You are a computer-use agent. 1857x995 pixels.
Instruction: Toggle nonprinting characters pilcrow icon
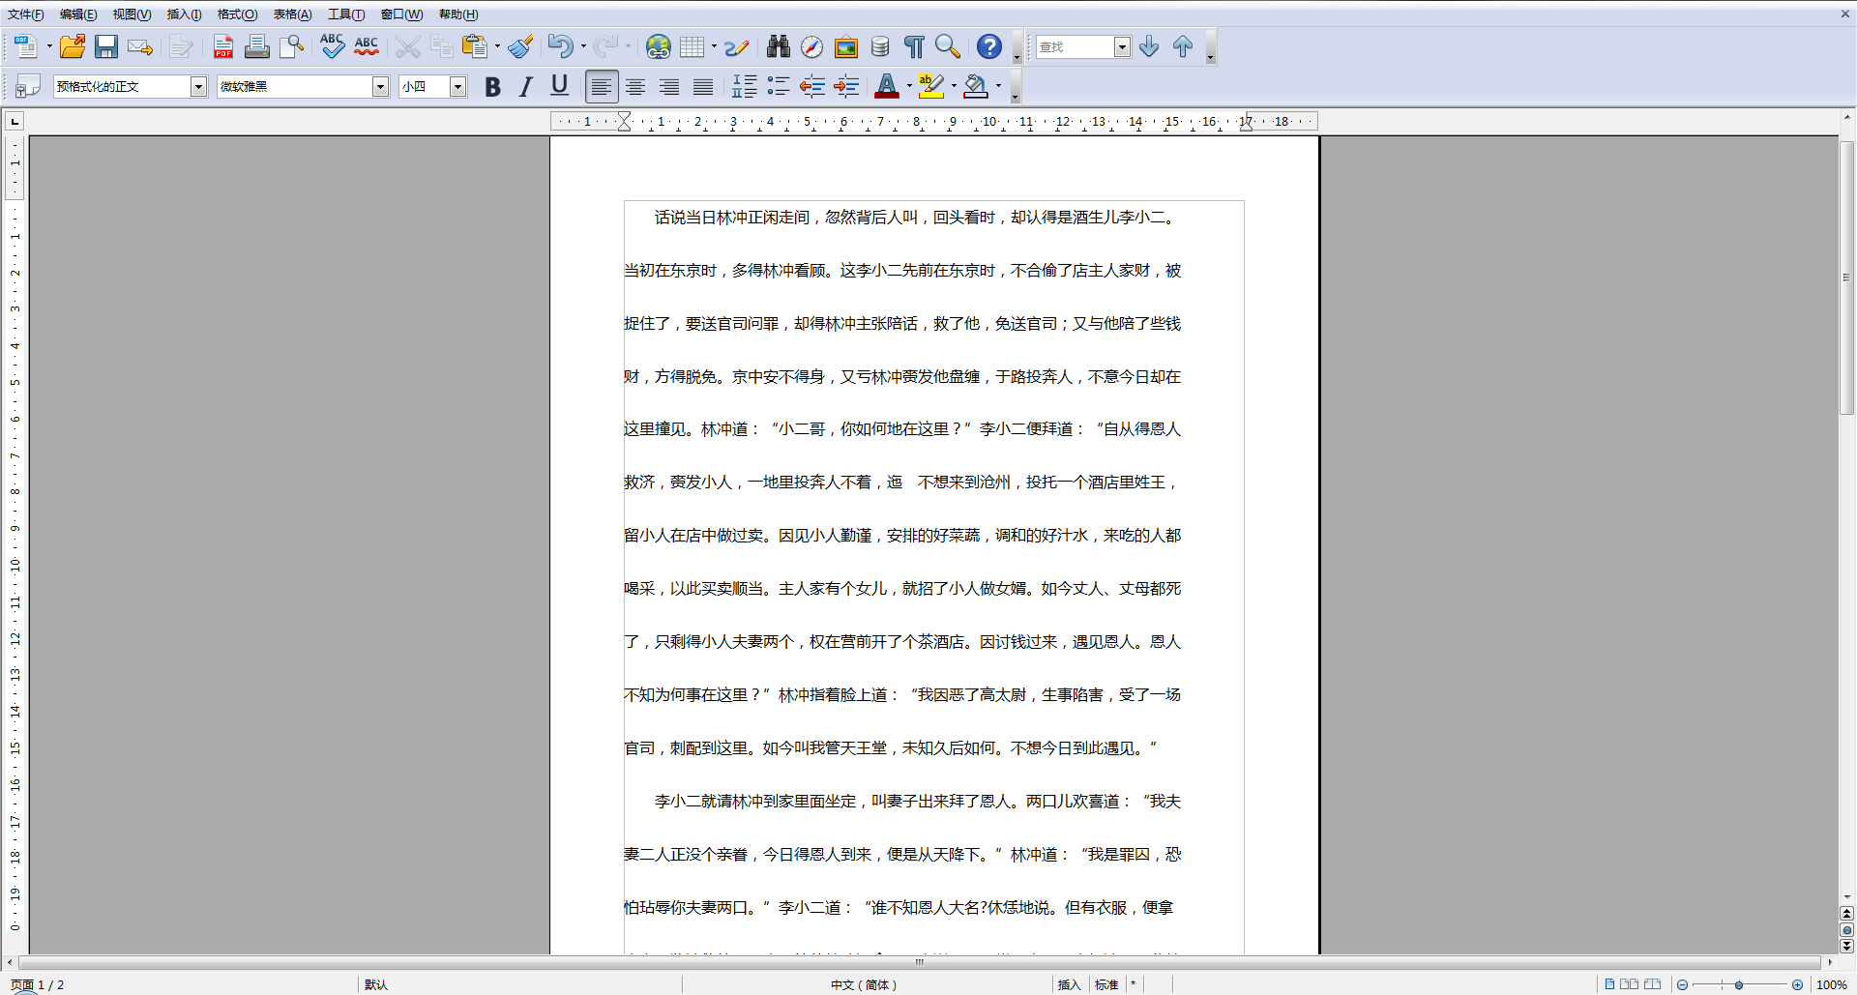914,46
